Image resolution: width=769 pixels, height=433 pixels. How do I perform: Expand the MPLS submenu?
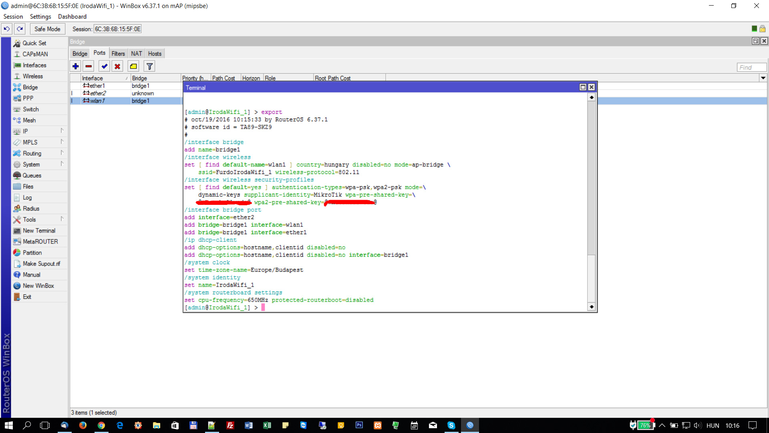[x=62, y=142]
